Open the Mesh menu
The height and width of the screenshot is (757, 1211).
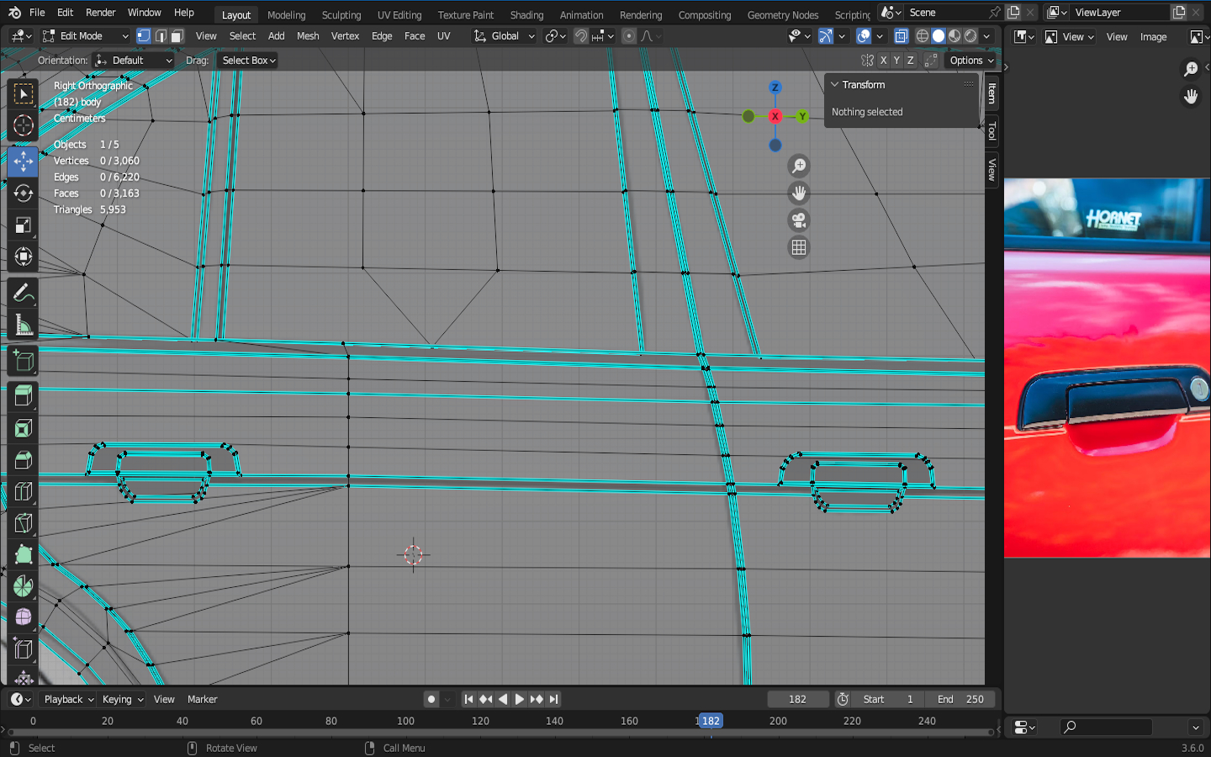click(x=308, y=36)
